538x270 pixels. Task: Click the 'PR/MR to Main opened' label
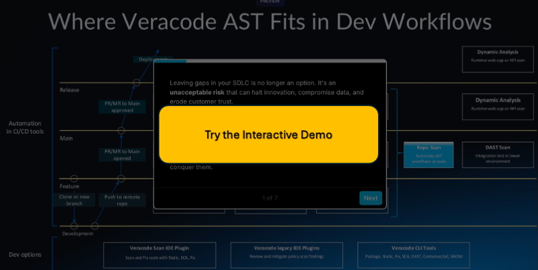[x=122, y=154]
